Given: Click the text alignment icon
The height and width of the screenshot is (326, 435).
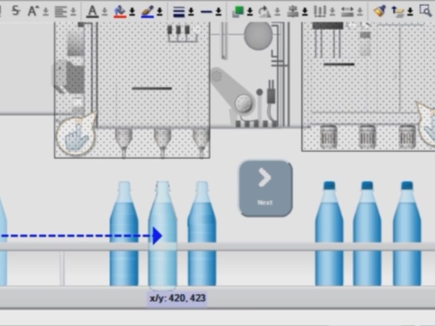Looking at the screenshot, I should [60, 12].
